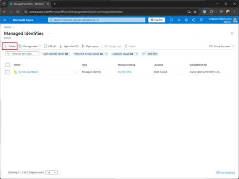Click the Managed Identity type cell
This screenshot has width=239, height=179.
click(91, 72)
